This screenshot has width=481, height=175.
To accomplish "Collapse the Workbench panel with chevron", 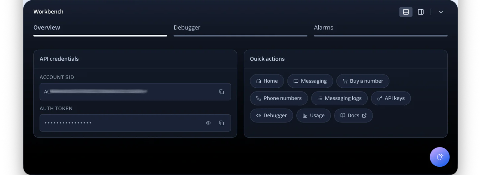I will (x=441, y=12).
